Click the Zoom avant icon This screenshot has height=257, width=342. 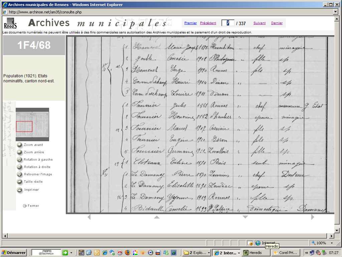click(x=20, y=145)
